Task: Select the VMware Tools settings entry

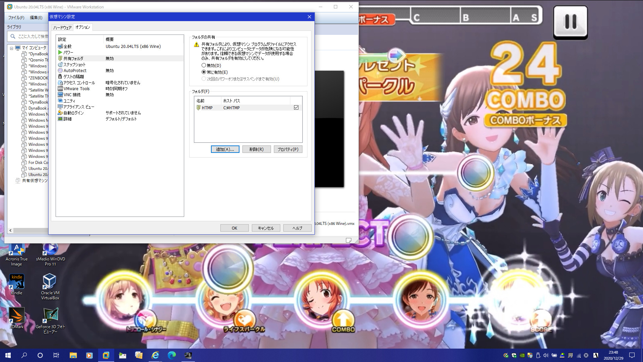Action: [120, 88]
